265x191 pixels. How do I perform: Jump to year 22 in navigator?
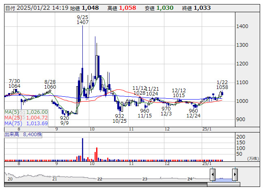point(99,179)
